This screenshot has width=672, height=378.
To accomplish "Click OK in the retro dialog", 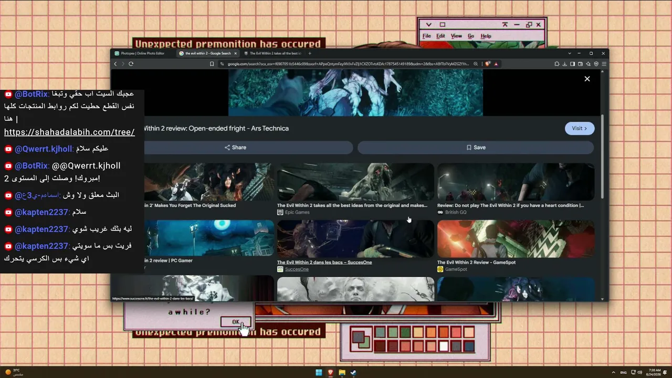I will [x=236, y=322].
